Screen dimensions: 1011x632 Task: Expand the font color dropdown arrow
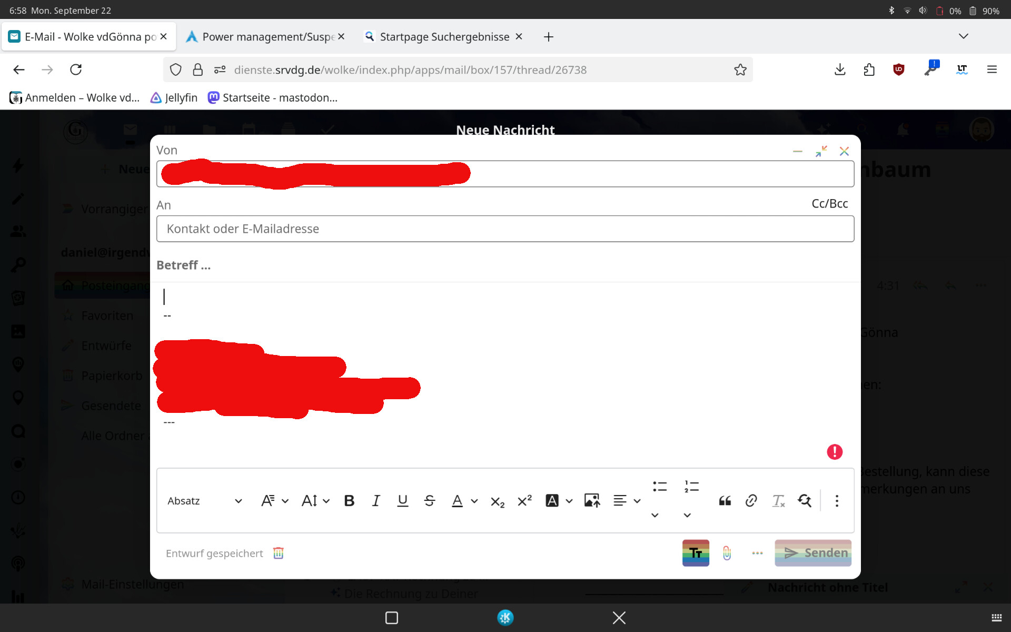pyautogui.click(x=474, y=501)
